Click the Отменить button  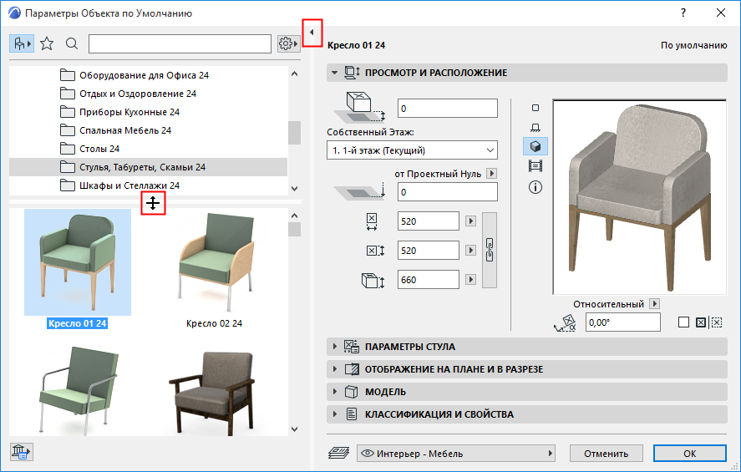(607, 454)
